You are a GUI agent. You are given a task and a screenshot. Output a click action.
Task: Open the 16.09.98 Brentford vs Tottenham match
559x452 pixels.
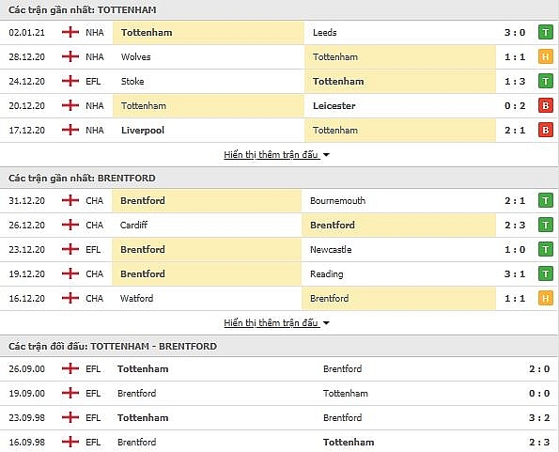(280, 442)
